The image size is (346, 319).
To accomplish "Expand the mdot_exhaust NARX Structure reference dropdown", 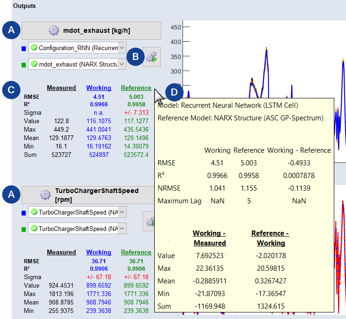I will [122, 64].
